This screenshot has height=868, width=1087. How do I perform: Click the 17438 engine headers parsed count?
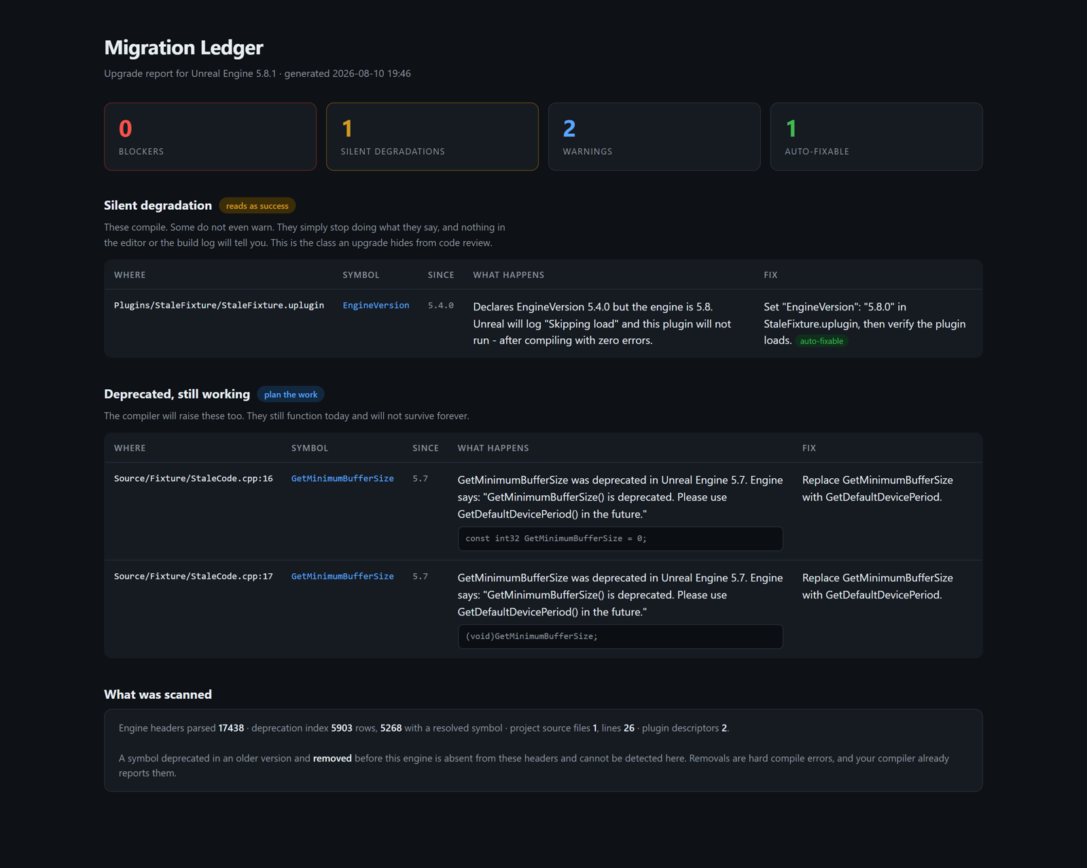tap(231, 728)
